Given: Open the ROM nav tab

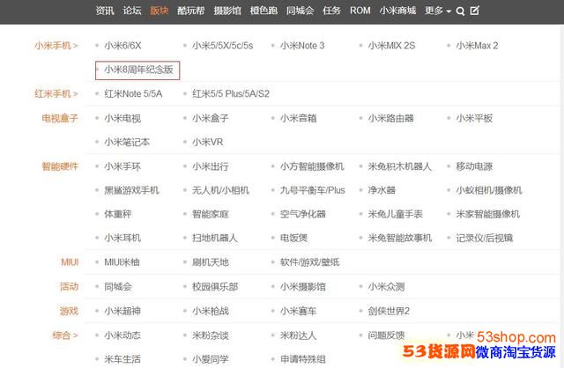Looking at the screenshot, I should pyautogui.click(x=360, y=11).
